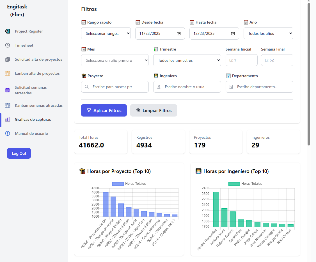
Task: Open the Desde fecha calendar picker icon
Action: click(x=179, y=33)
